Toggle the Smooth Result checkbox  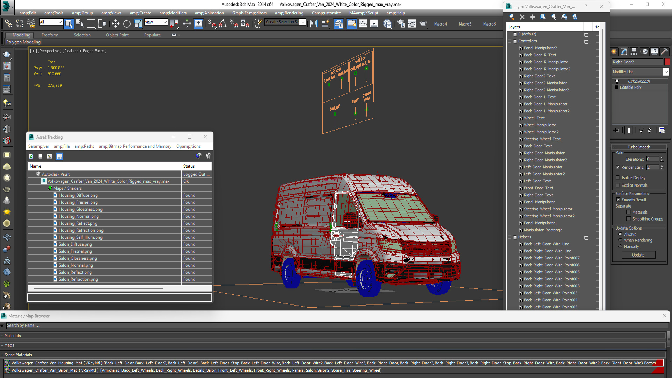point(618,199)
